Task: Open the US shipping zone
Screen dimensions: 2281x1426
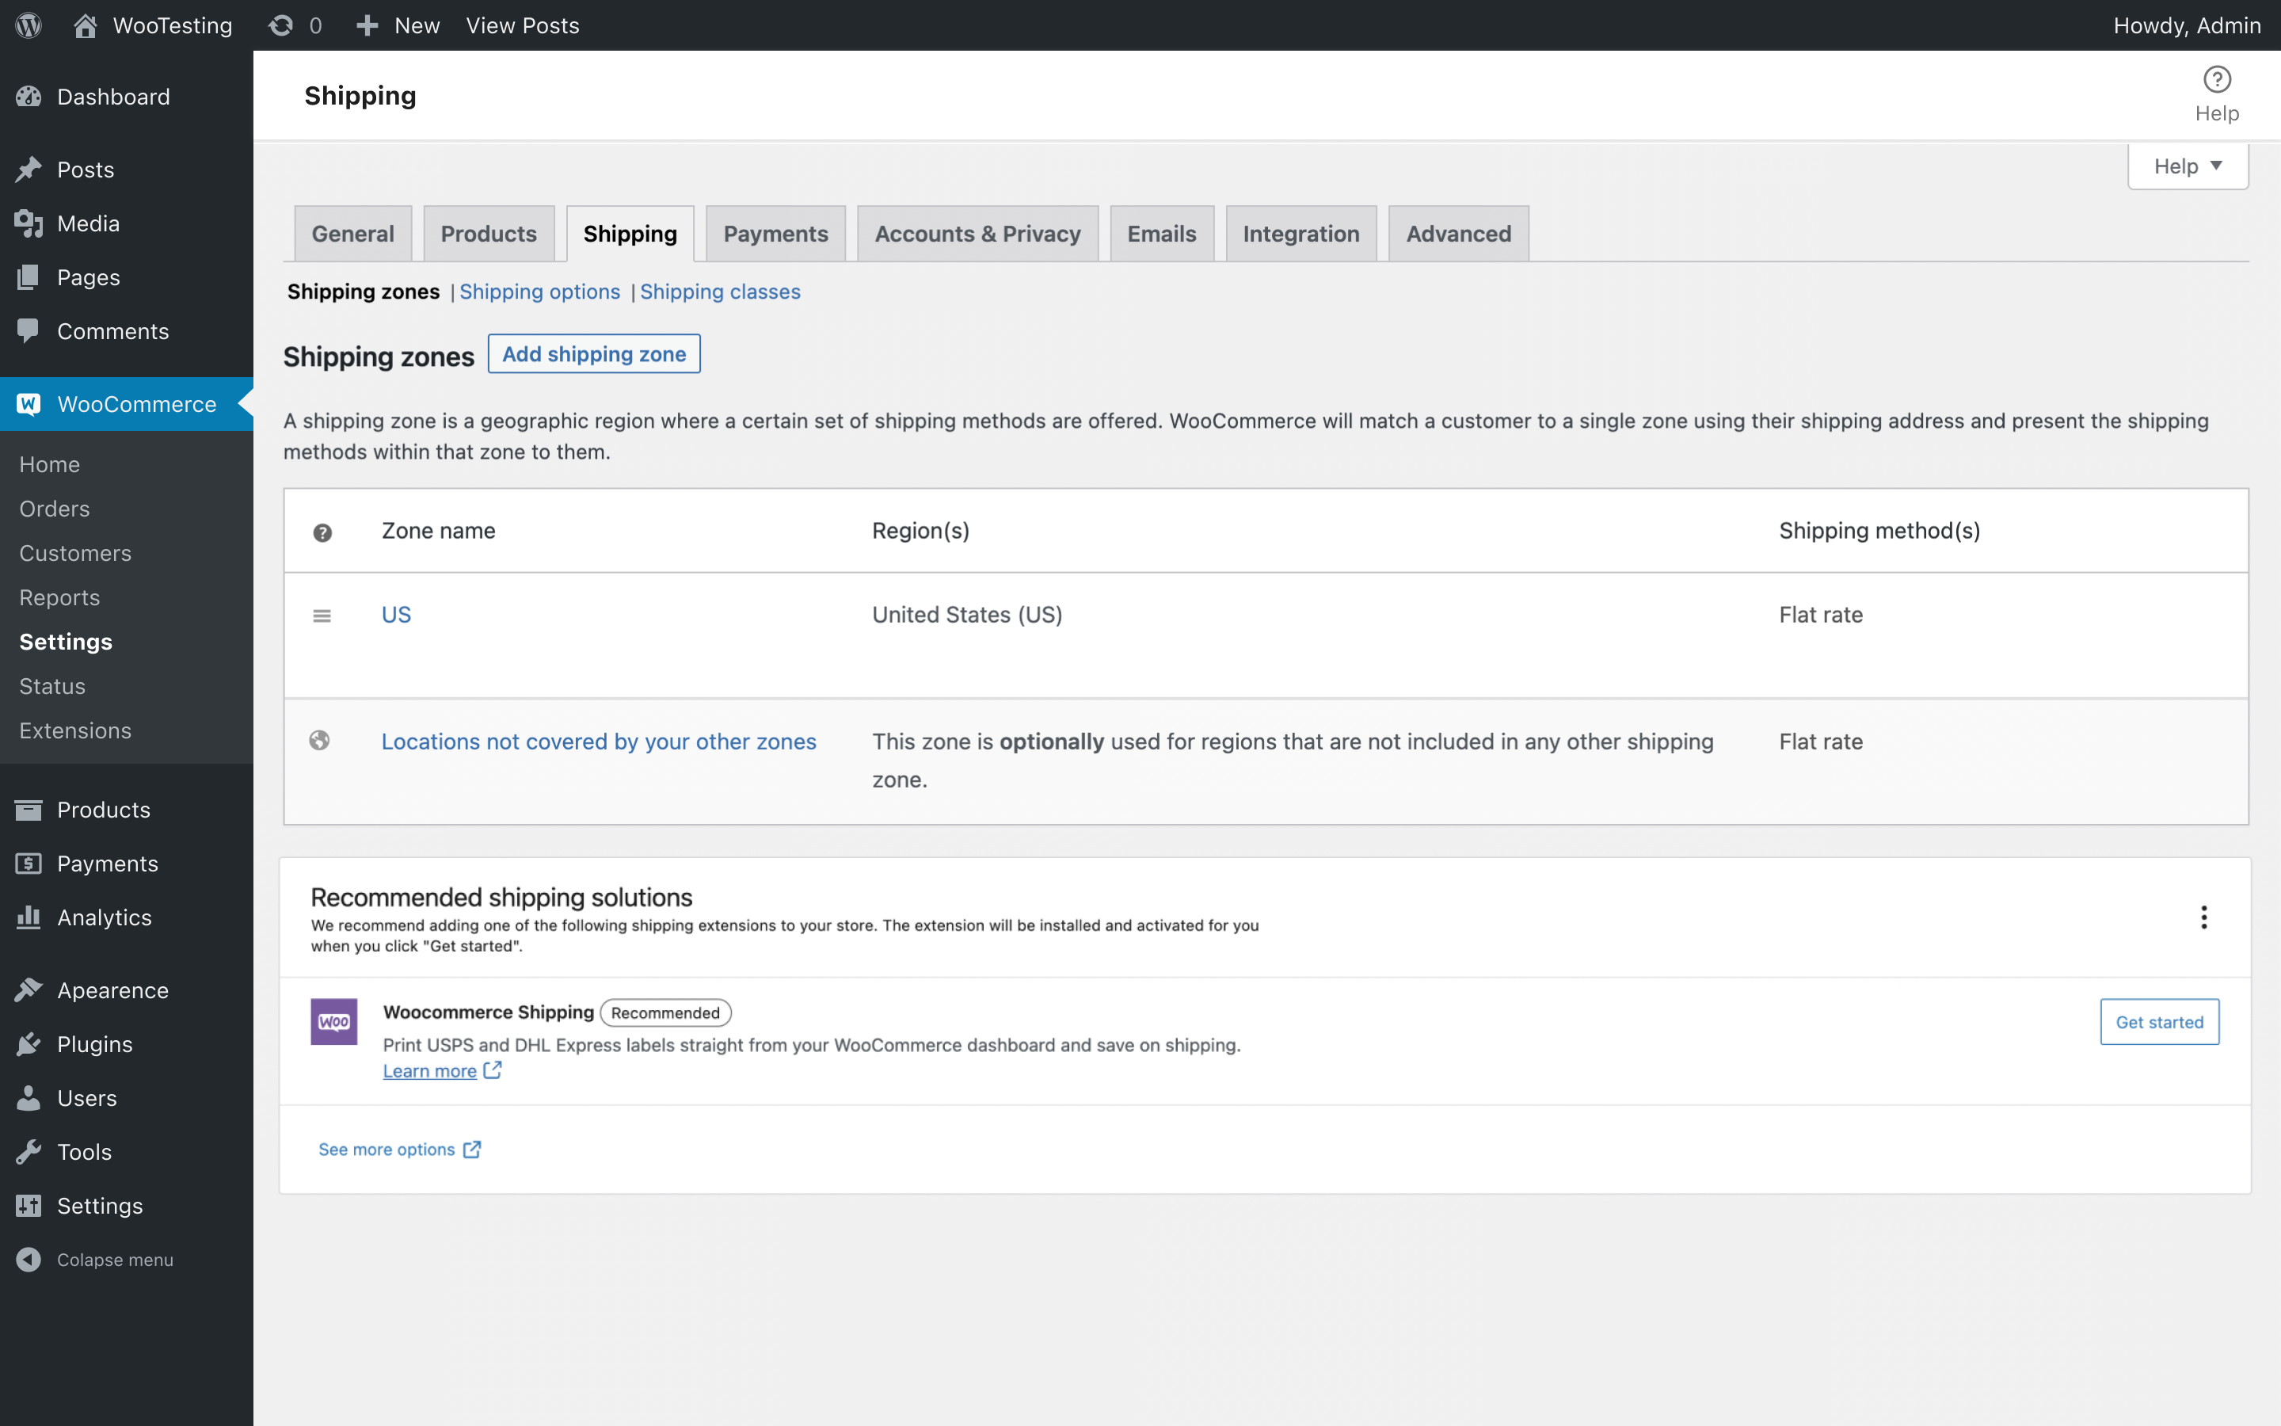Action: pos(396,614)
